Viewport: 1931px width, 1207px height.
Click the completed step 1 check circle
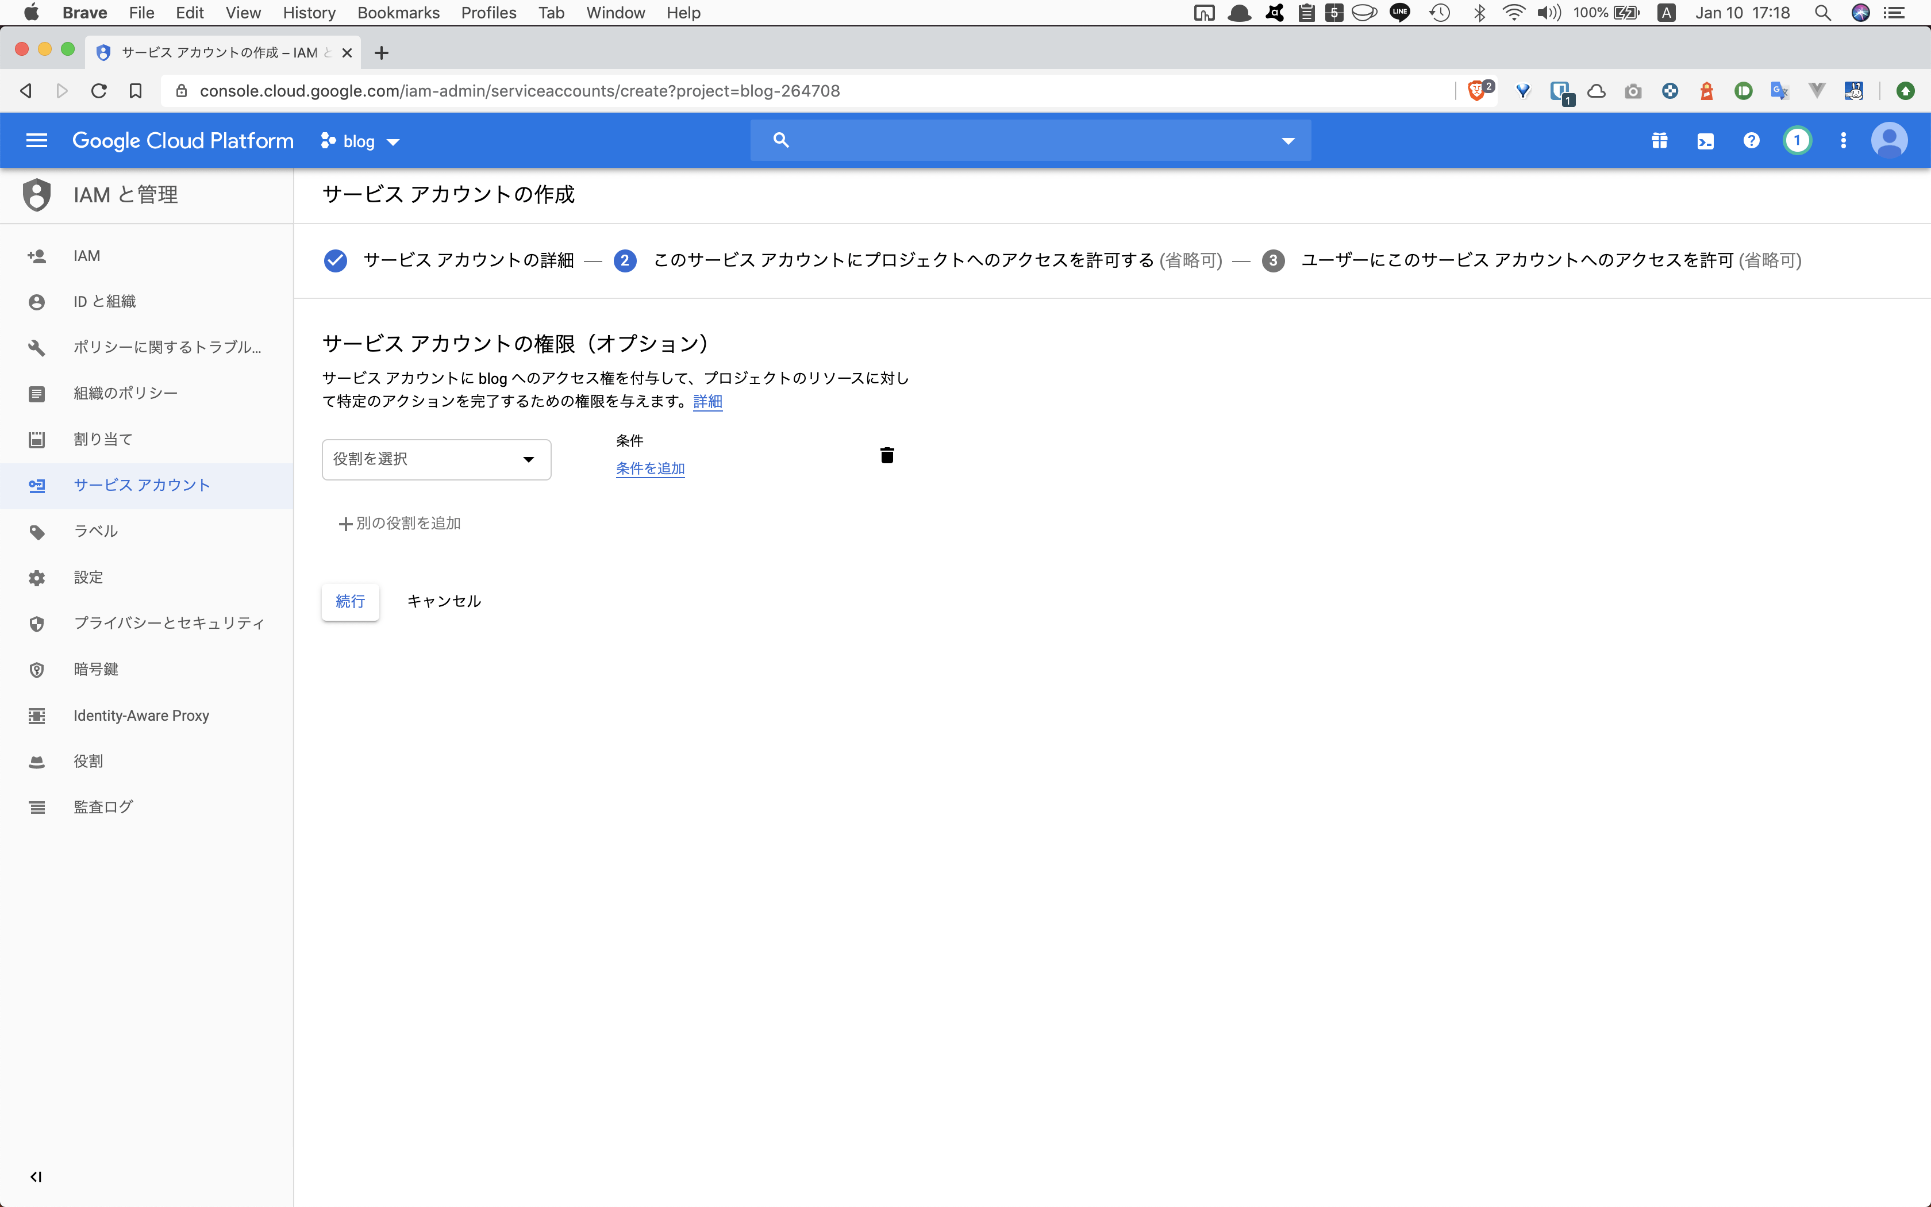(334, 260)
